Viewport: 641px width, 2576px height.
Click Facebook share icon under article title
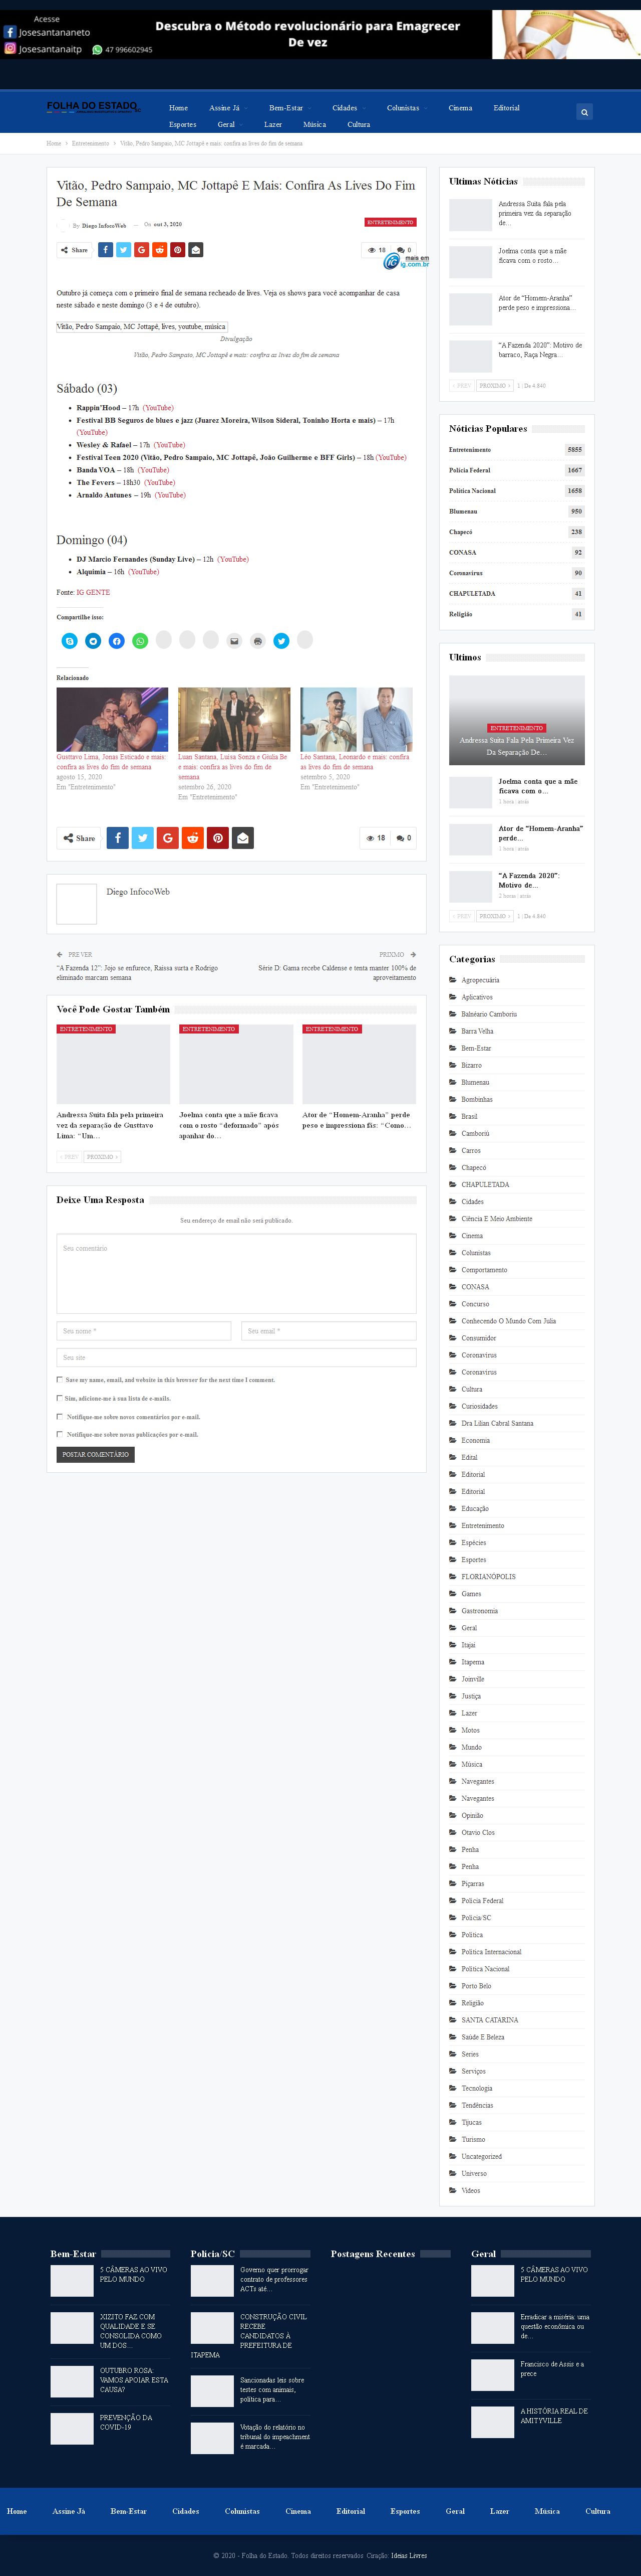click(x=105, y=250)
